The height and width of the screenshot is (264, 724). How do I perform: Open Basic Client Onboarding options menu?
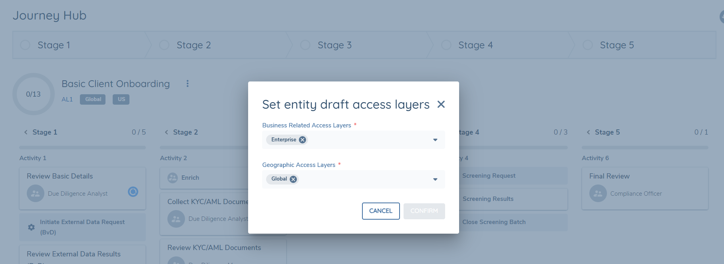point(187,83)
